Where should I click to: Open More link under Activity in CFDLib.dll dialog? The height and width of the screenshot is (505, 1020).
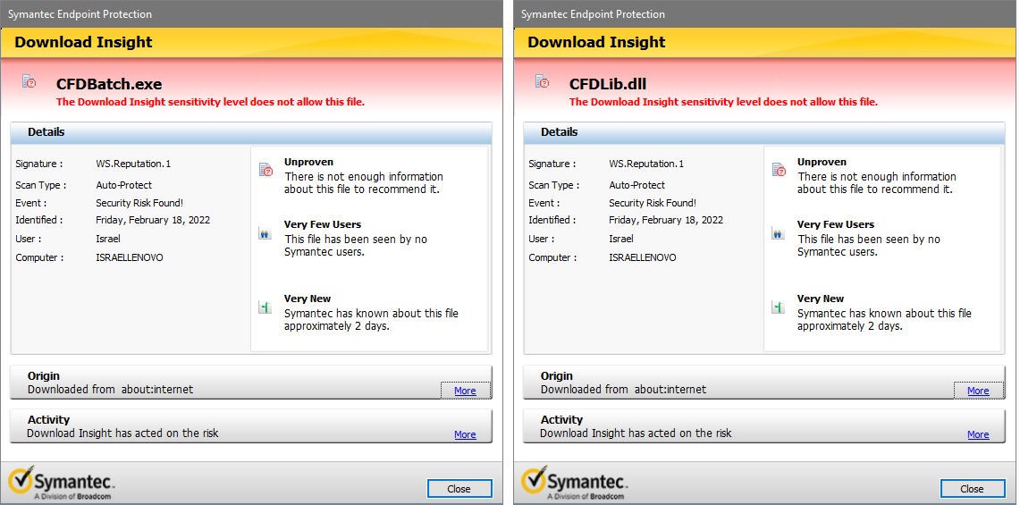click(978, 434)
